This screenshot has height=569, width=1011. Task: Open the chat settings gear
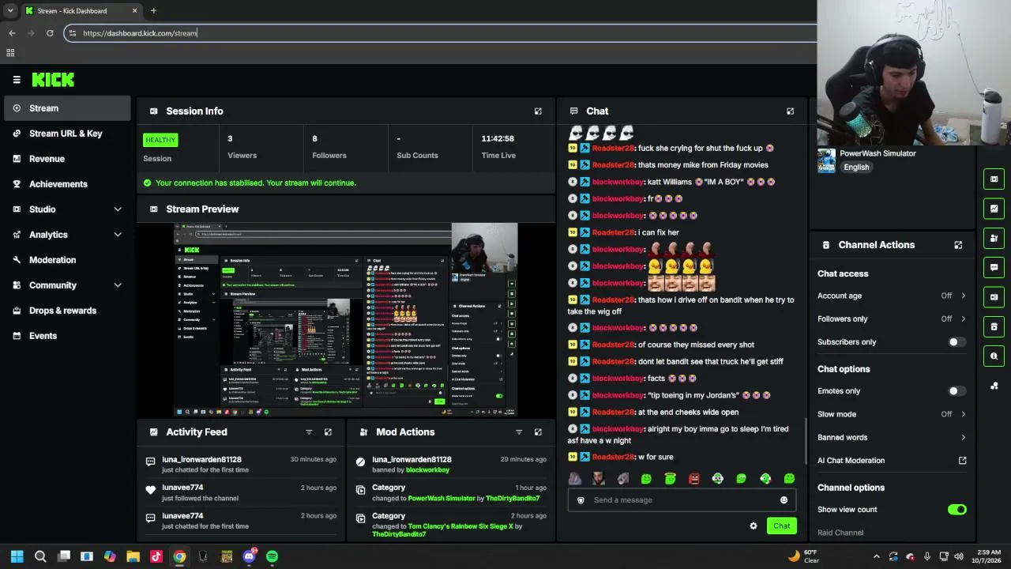point(754,526)
